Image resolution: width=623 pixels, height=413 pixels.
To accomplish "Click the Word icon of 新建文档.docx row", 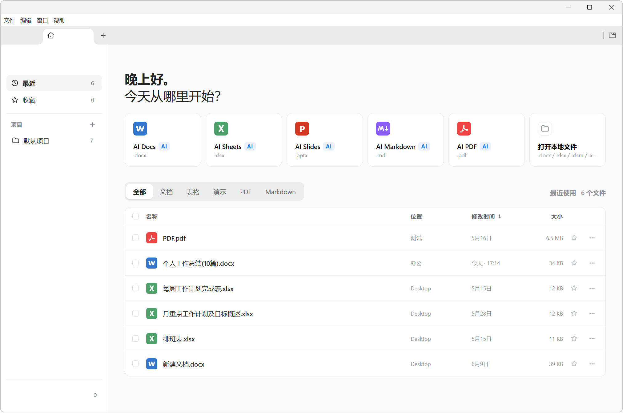I will tap(152, 364).
